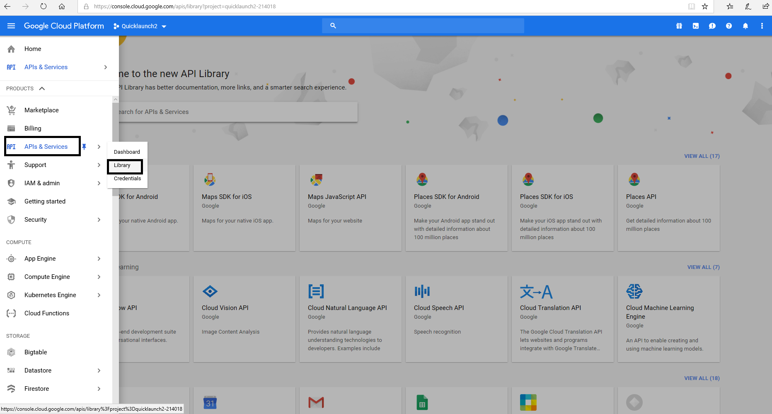The image size is (772, 414).
Task: Open the Quicklaunch2 project selector dropdown
Action: pos(140,26)
